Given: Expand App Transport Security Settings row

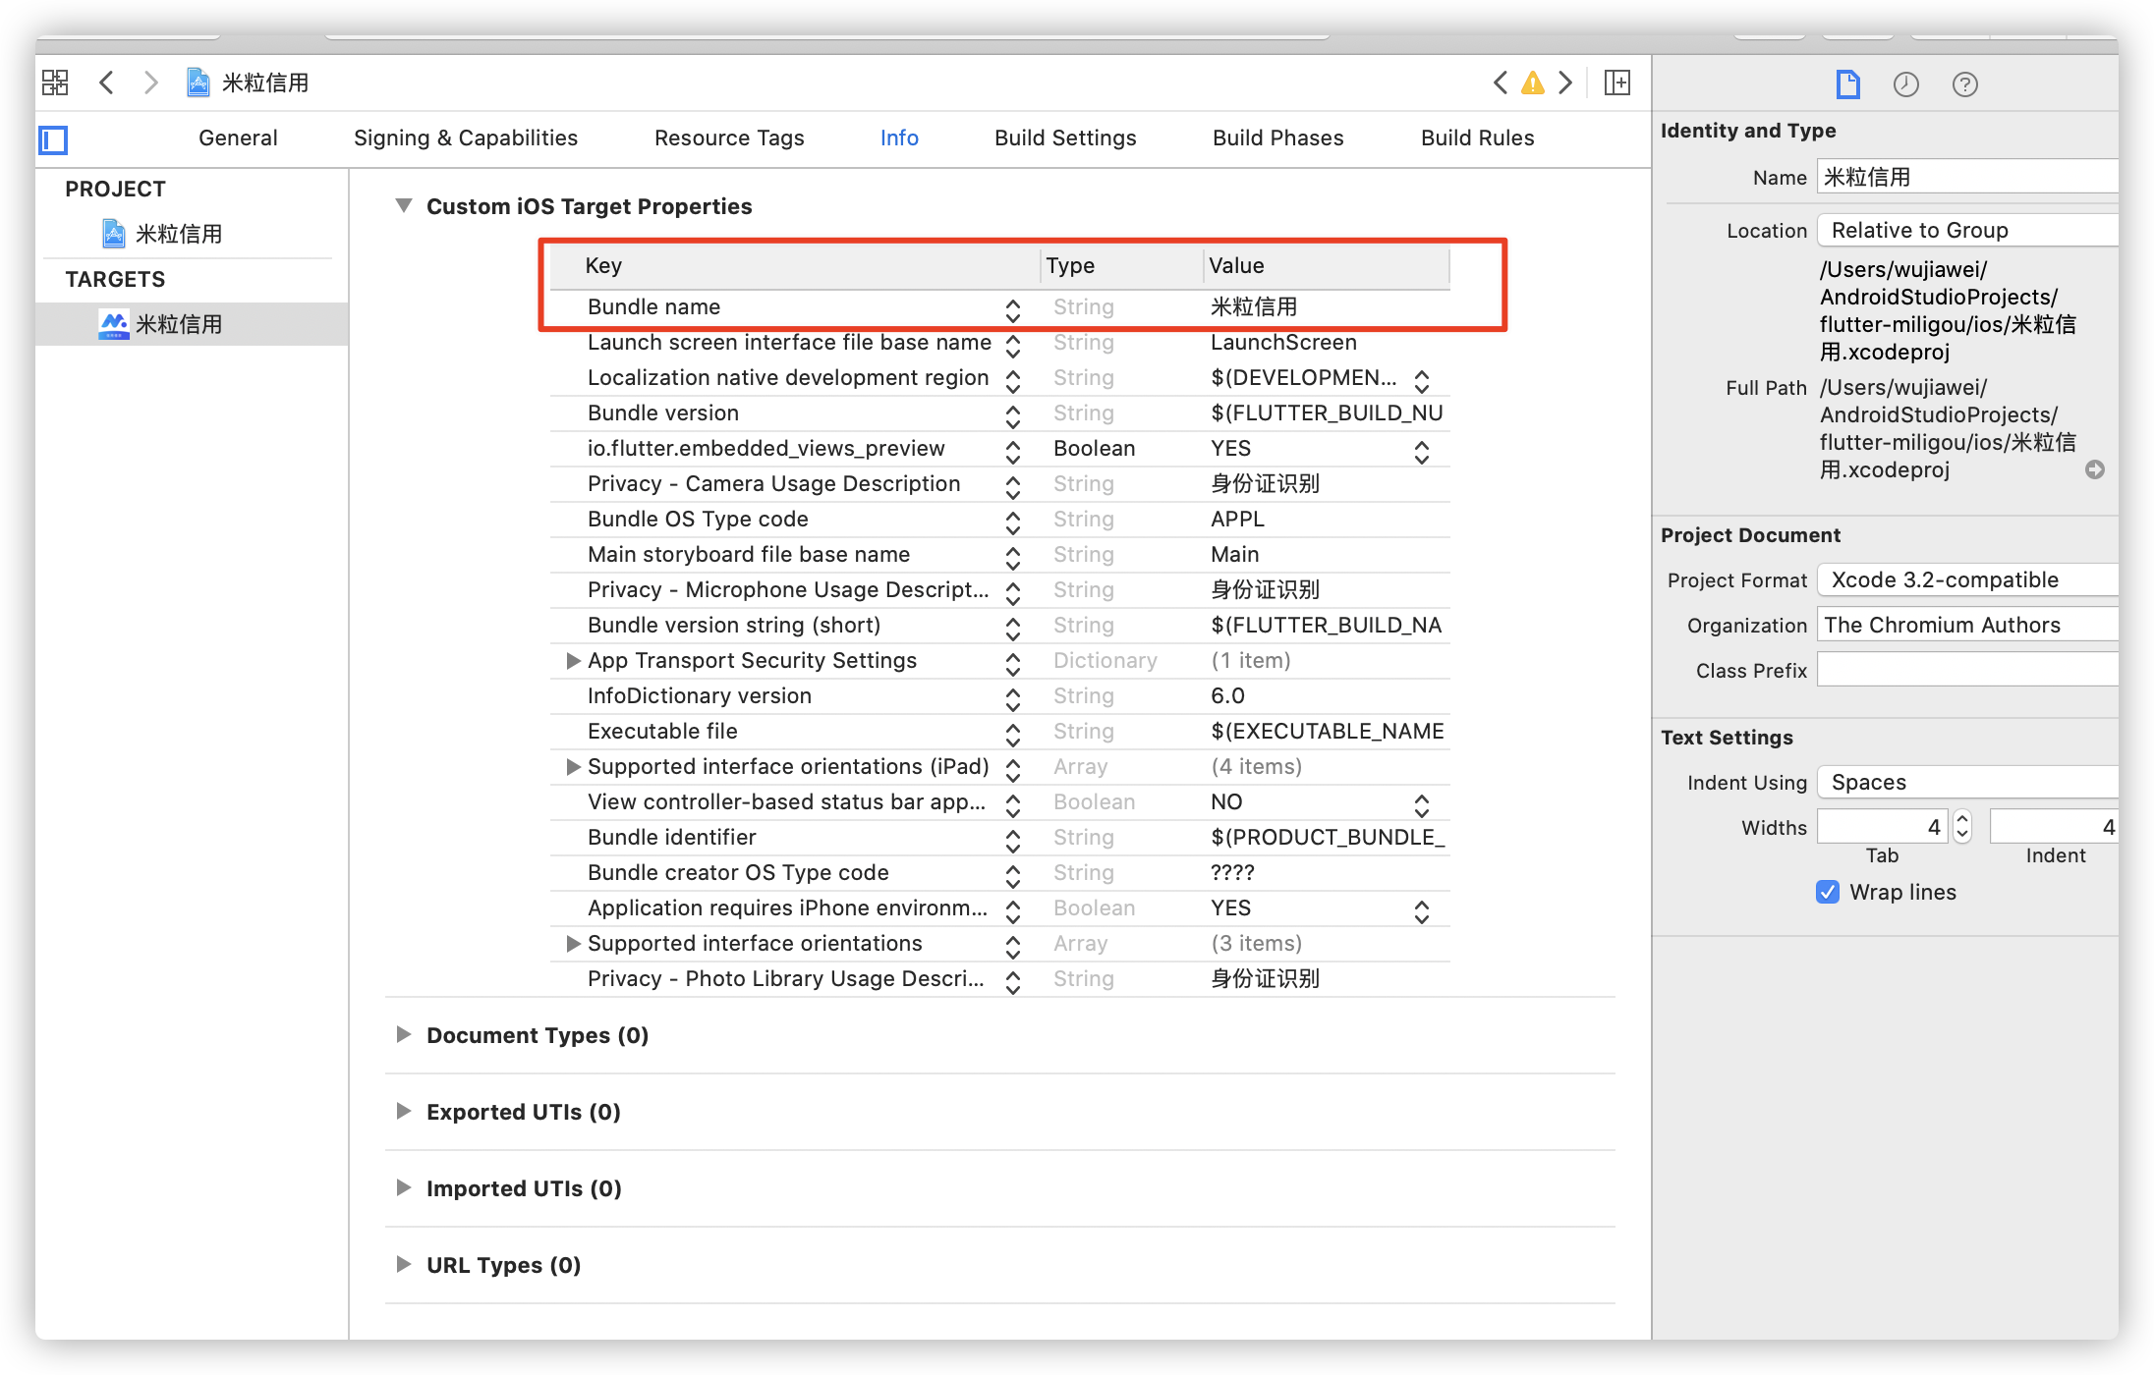Looking at the screenshot, I should coord(573,661).
